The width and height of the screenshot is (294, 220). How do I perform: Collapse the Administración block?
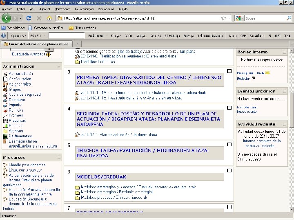pyautogui.click(x=59, y=66)
